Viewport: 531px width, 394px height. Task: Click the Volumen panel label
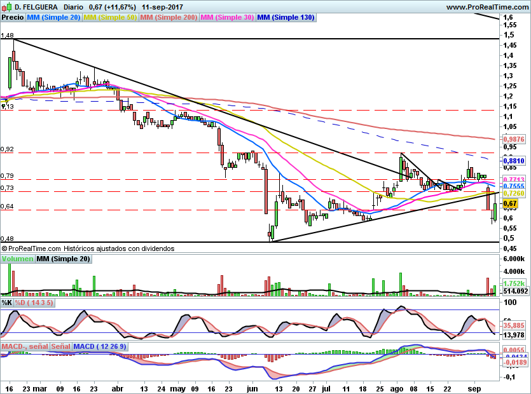(x=18, y=259)
